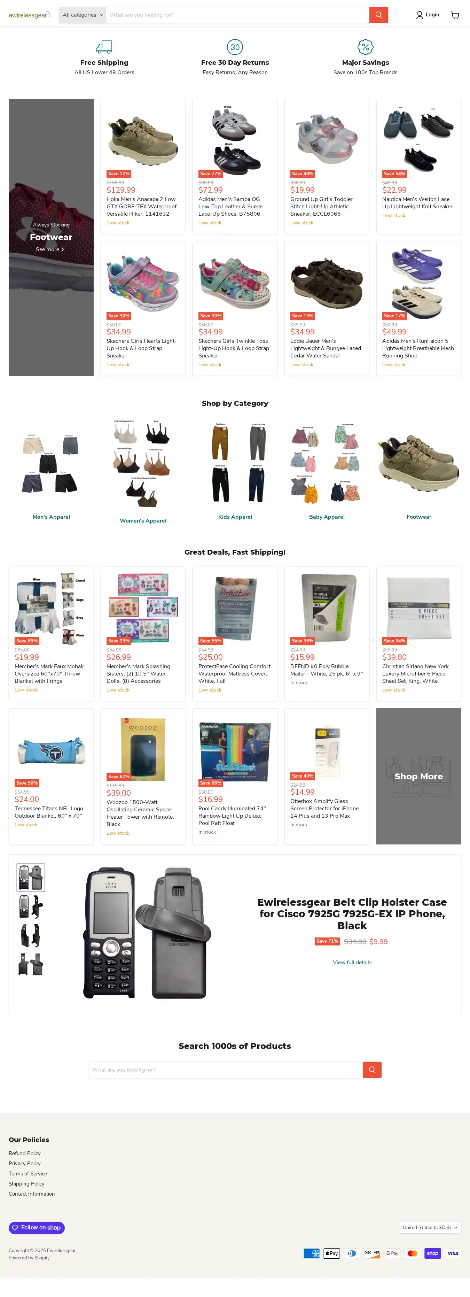Open the Men's Apparel category
Screen dimensions: 470x1297
tap(51, 517)
